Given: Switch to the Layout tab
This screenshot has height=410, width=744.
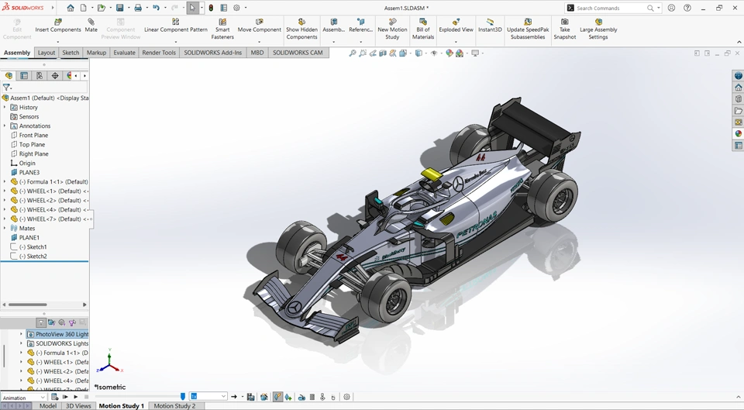Looking at the screenshot, I should pyautogui.click(x=46, y=53).
